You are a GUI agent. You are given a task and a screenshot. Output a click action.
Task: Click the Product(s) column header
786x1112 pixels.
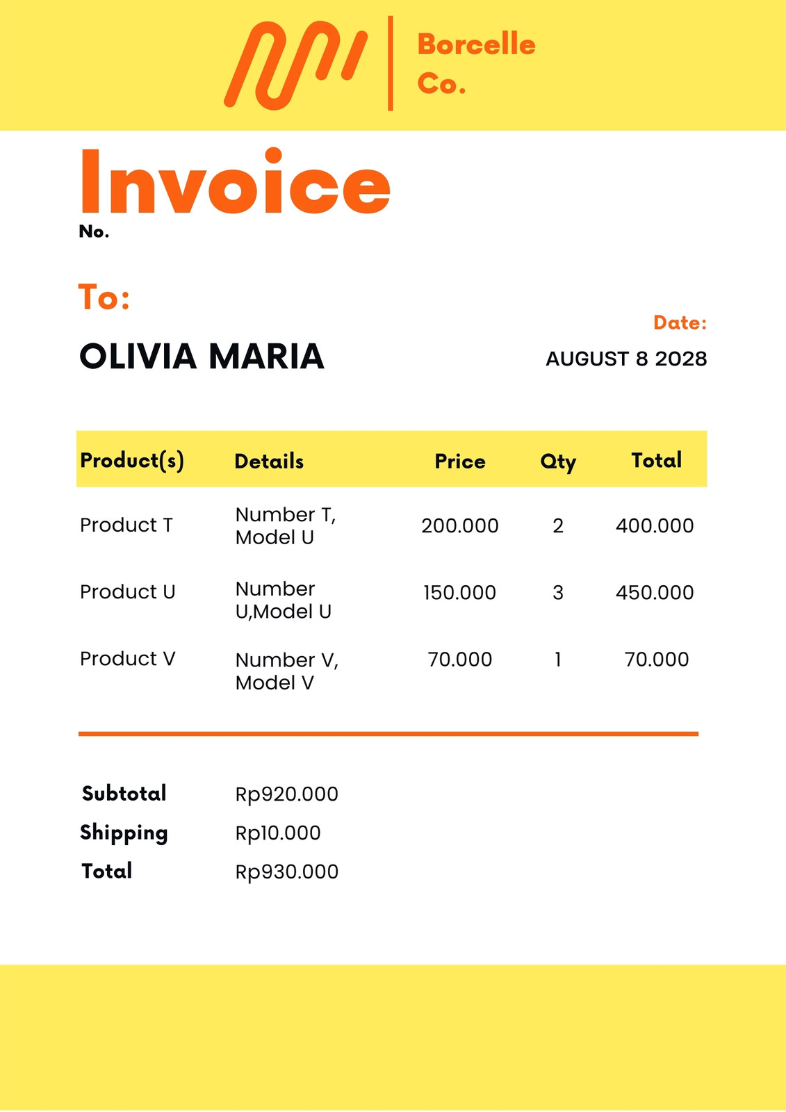(x=132, y=461)
